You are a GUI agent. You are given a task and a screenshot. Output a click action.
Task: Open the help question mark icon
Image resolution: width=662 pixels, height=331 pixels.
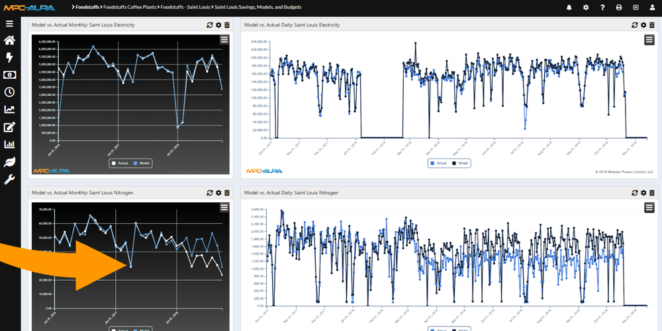point(602,7)
